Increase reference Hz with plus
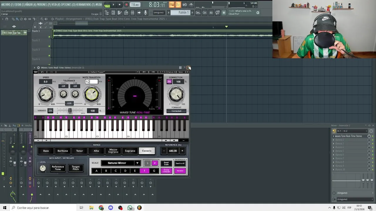The height and width of the screenshot is (211, 376). tap(182, 151)
